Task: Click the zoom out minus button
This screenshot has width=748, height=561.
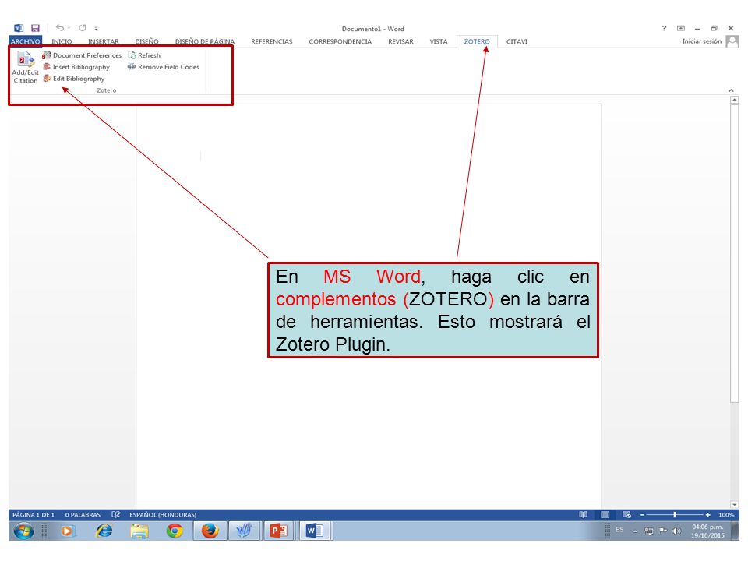Action: pos(643,515)
